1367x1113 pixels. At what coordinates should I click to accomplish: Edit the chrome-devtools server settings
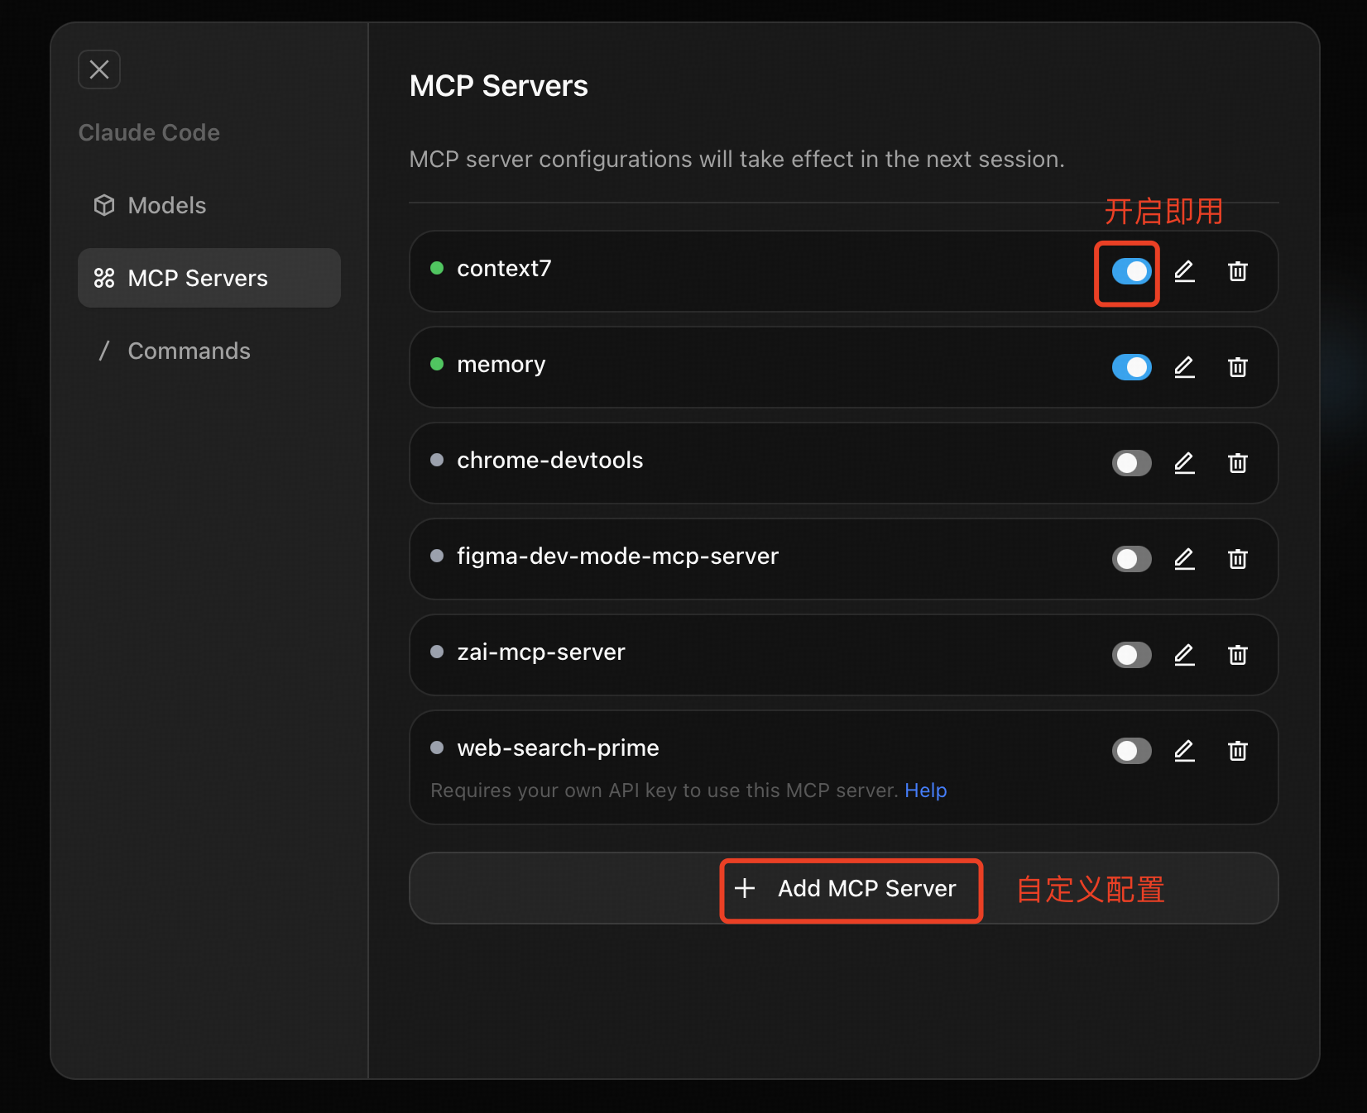1184,463
